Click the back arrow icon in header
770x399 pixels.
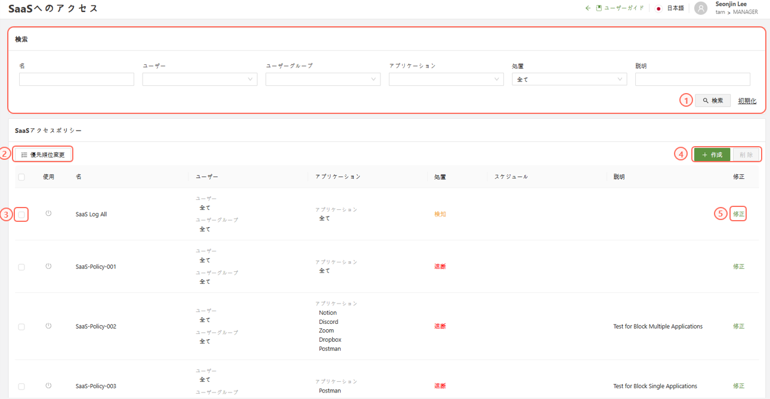coord(588,8)
